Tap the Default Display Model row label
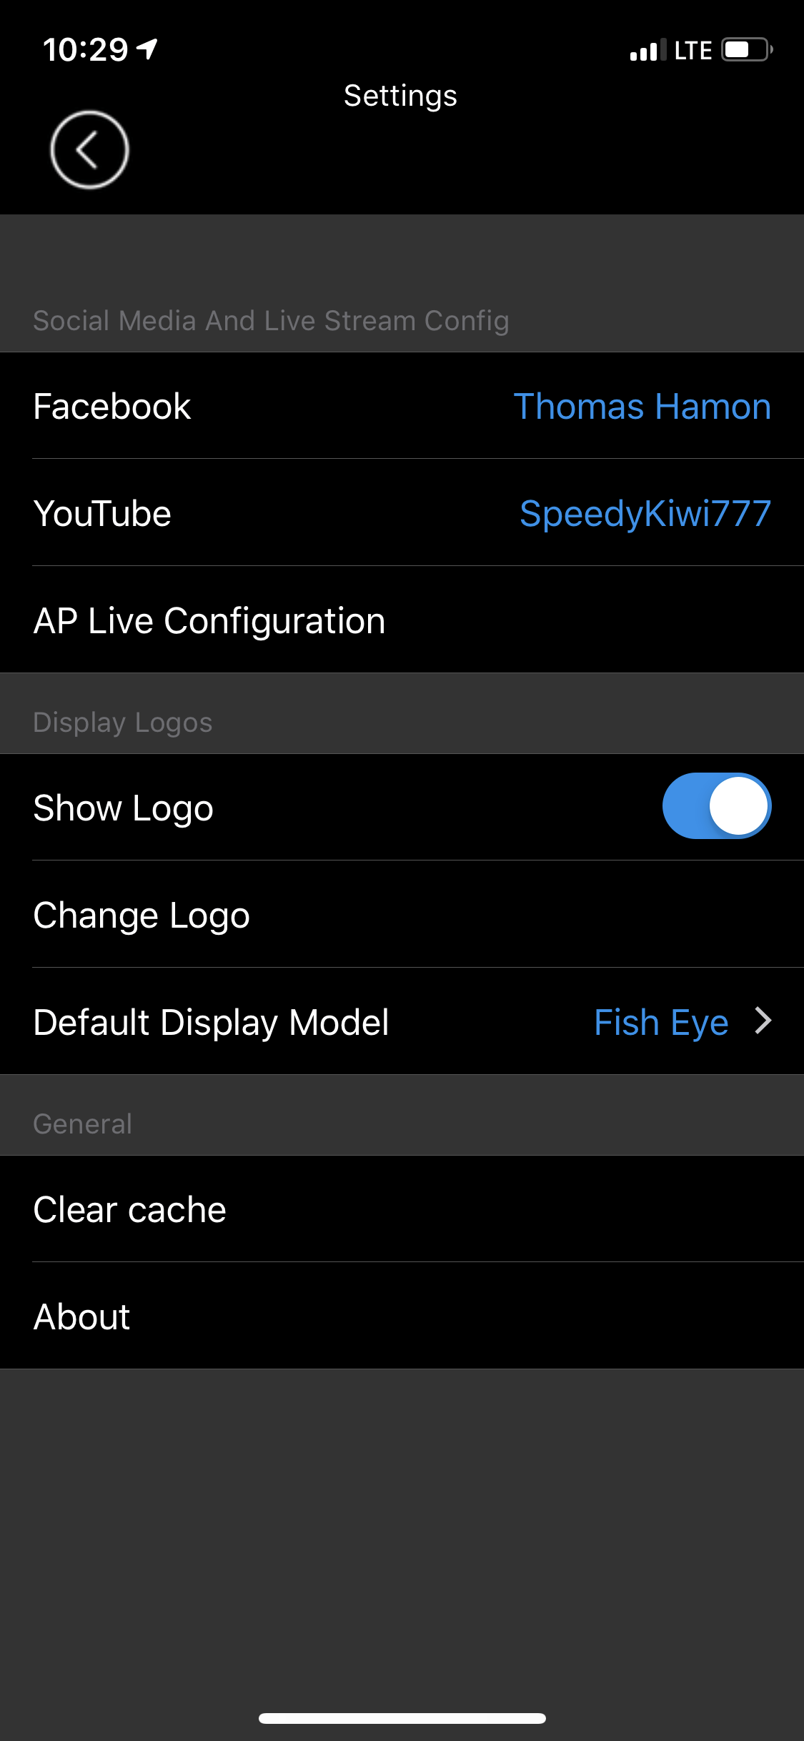The image size is (804, 1741). (211, 1022)
